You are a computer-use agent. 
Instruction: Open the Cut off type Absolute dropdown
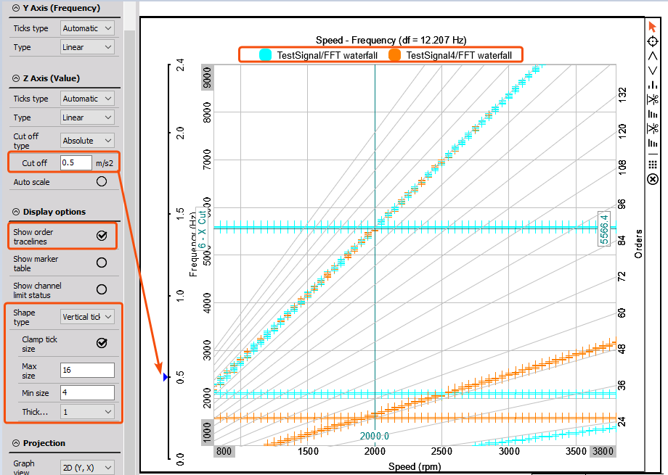[x=87, y=141]
